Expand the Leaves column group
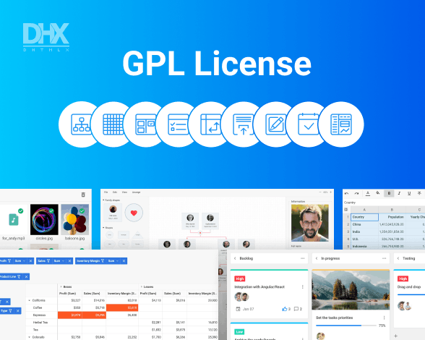The image size is (425, 340). tap(142, 286)
